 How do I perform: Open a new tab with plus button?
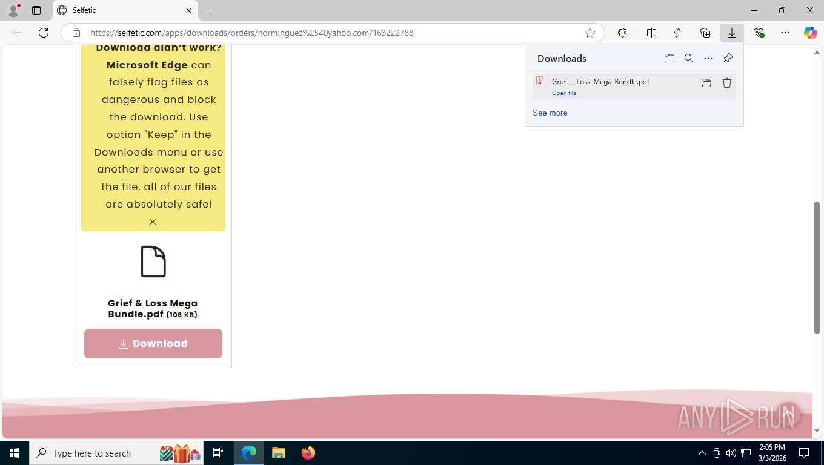point(211,10)
